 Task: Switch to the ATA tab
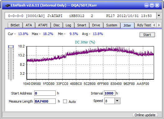[29, 25]
